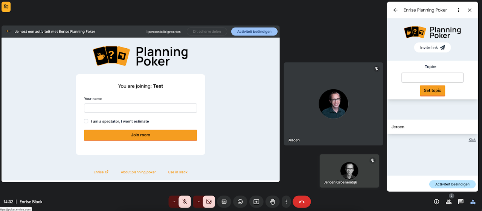The image size is (482, 211).
Task: Unmute the microphone in the call bar
Action: [185, 202]
